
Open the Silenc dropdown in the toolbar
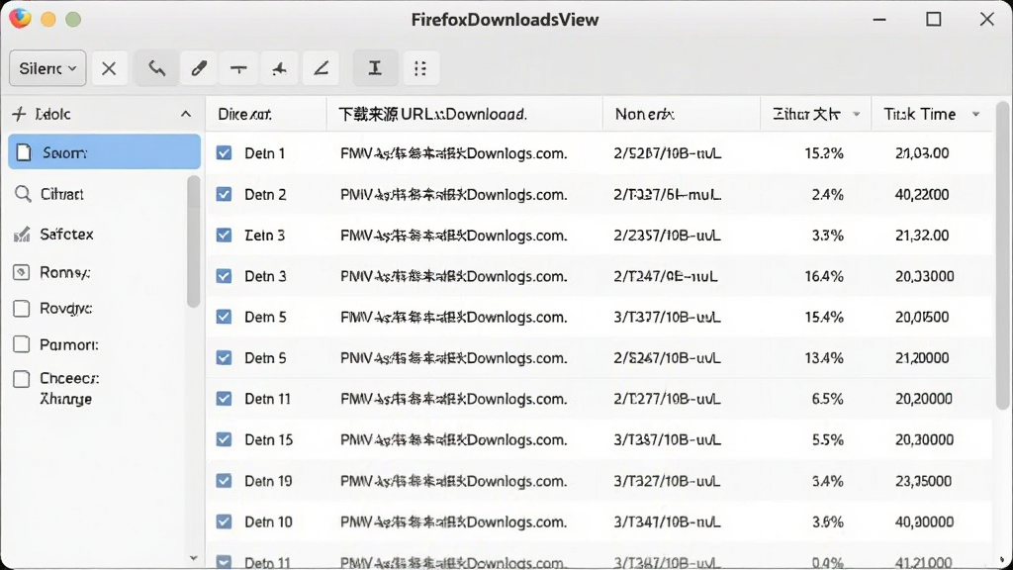tap(47, 68)
